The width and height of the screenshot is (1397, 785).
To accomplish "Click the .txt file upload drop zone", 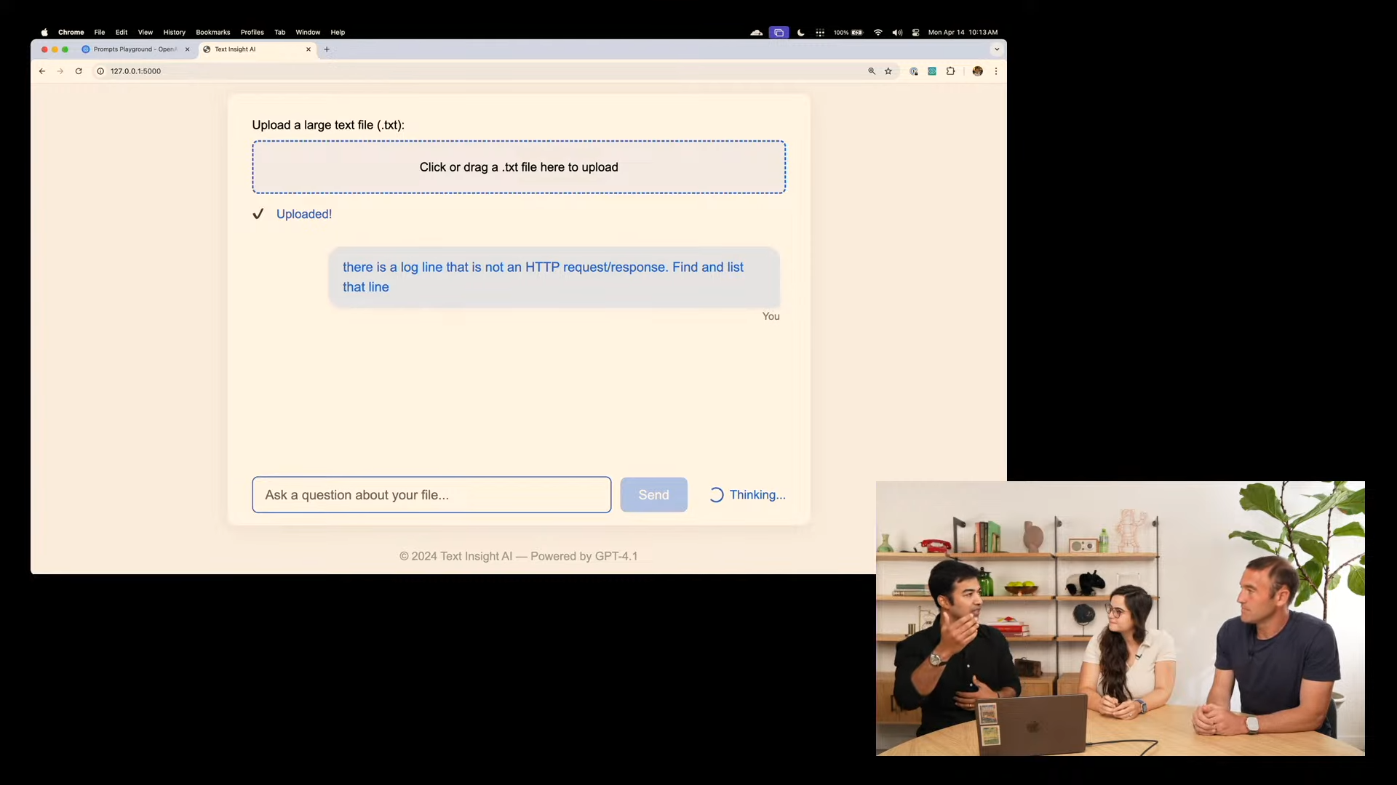I will [519, 167].
